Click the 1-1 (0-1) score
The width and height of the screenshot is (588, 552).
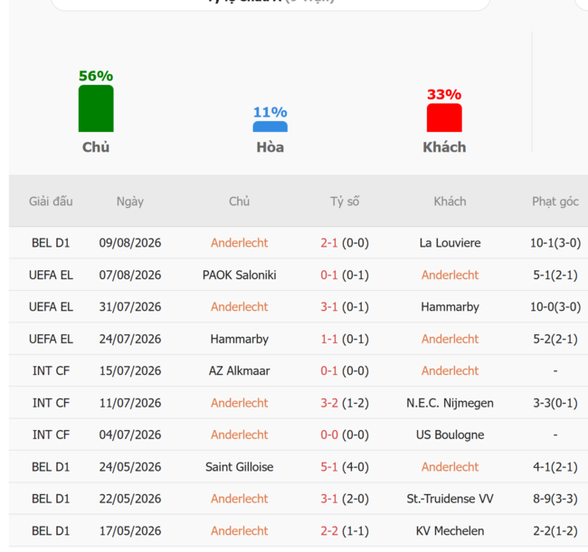pos(345,339)
